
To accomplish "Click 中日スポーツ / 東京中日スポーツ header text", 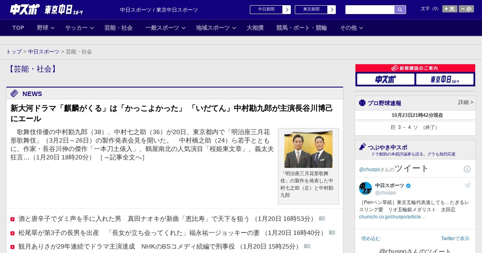I will [x=159, y=10].
